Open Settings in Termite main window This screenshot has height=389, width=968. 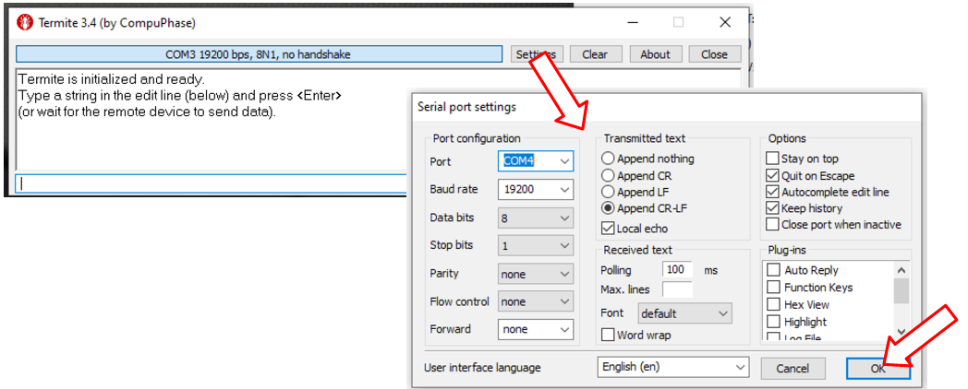[x=537, y=54]
